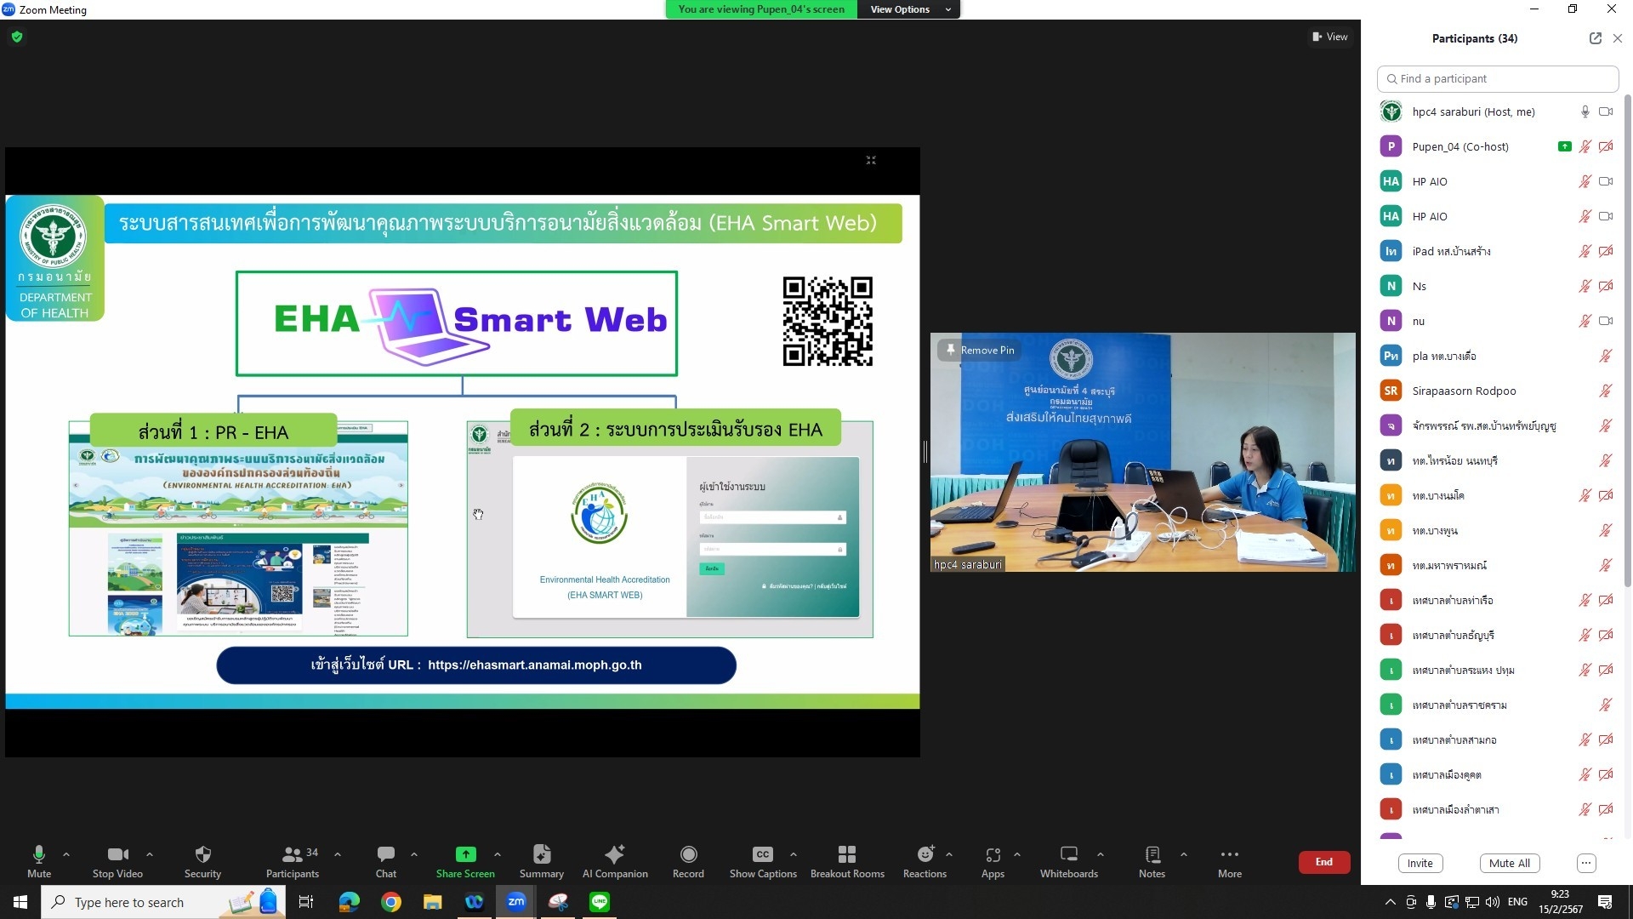
Task: Open the Breakout Rooms grid icon
Action: pos(846,854)
